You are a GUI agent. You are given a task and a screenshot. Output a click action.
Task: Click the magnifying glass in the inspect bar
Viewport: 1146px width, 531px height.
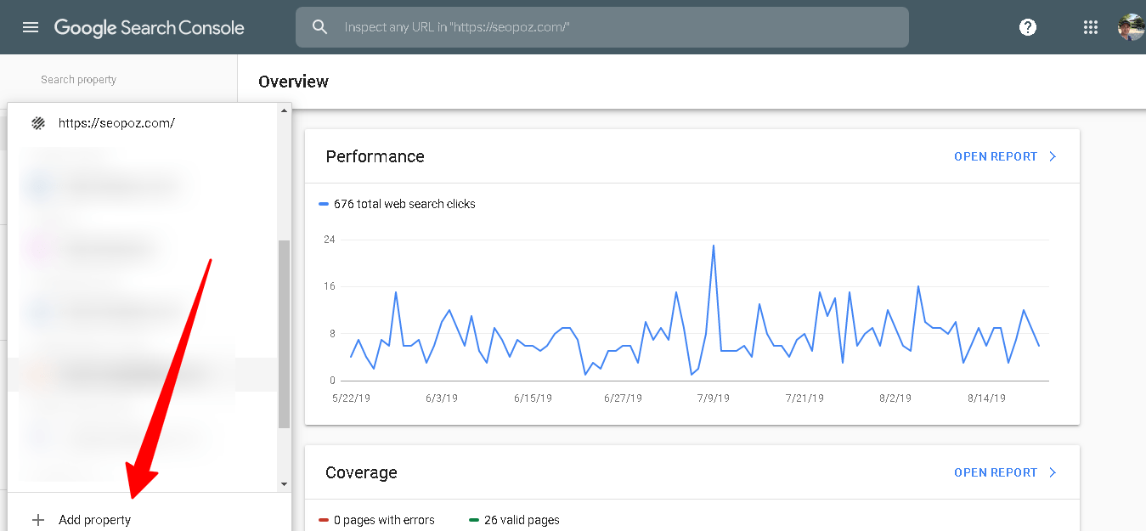coord(319,26)
